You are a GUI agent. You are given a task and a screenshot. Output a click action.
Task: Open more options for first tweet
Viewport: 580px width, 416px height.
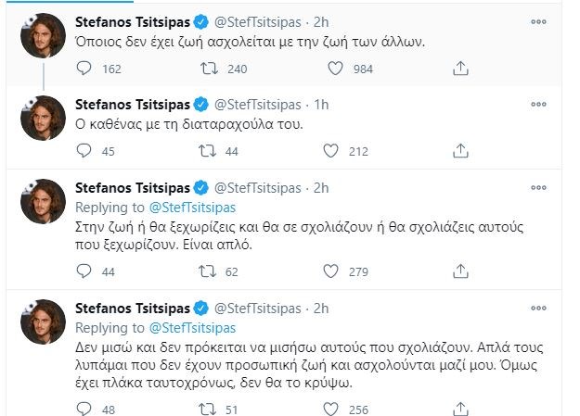point(539,19)
